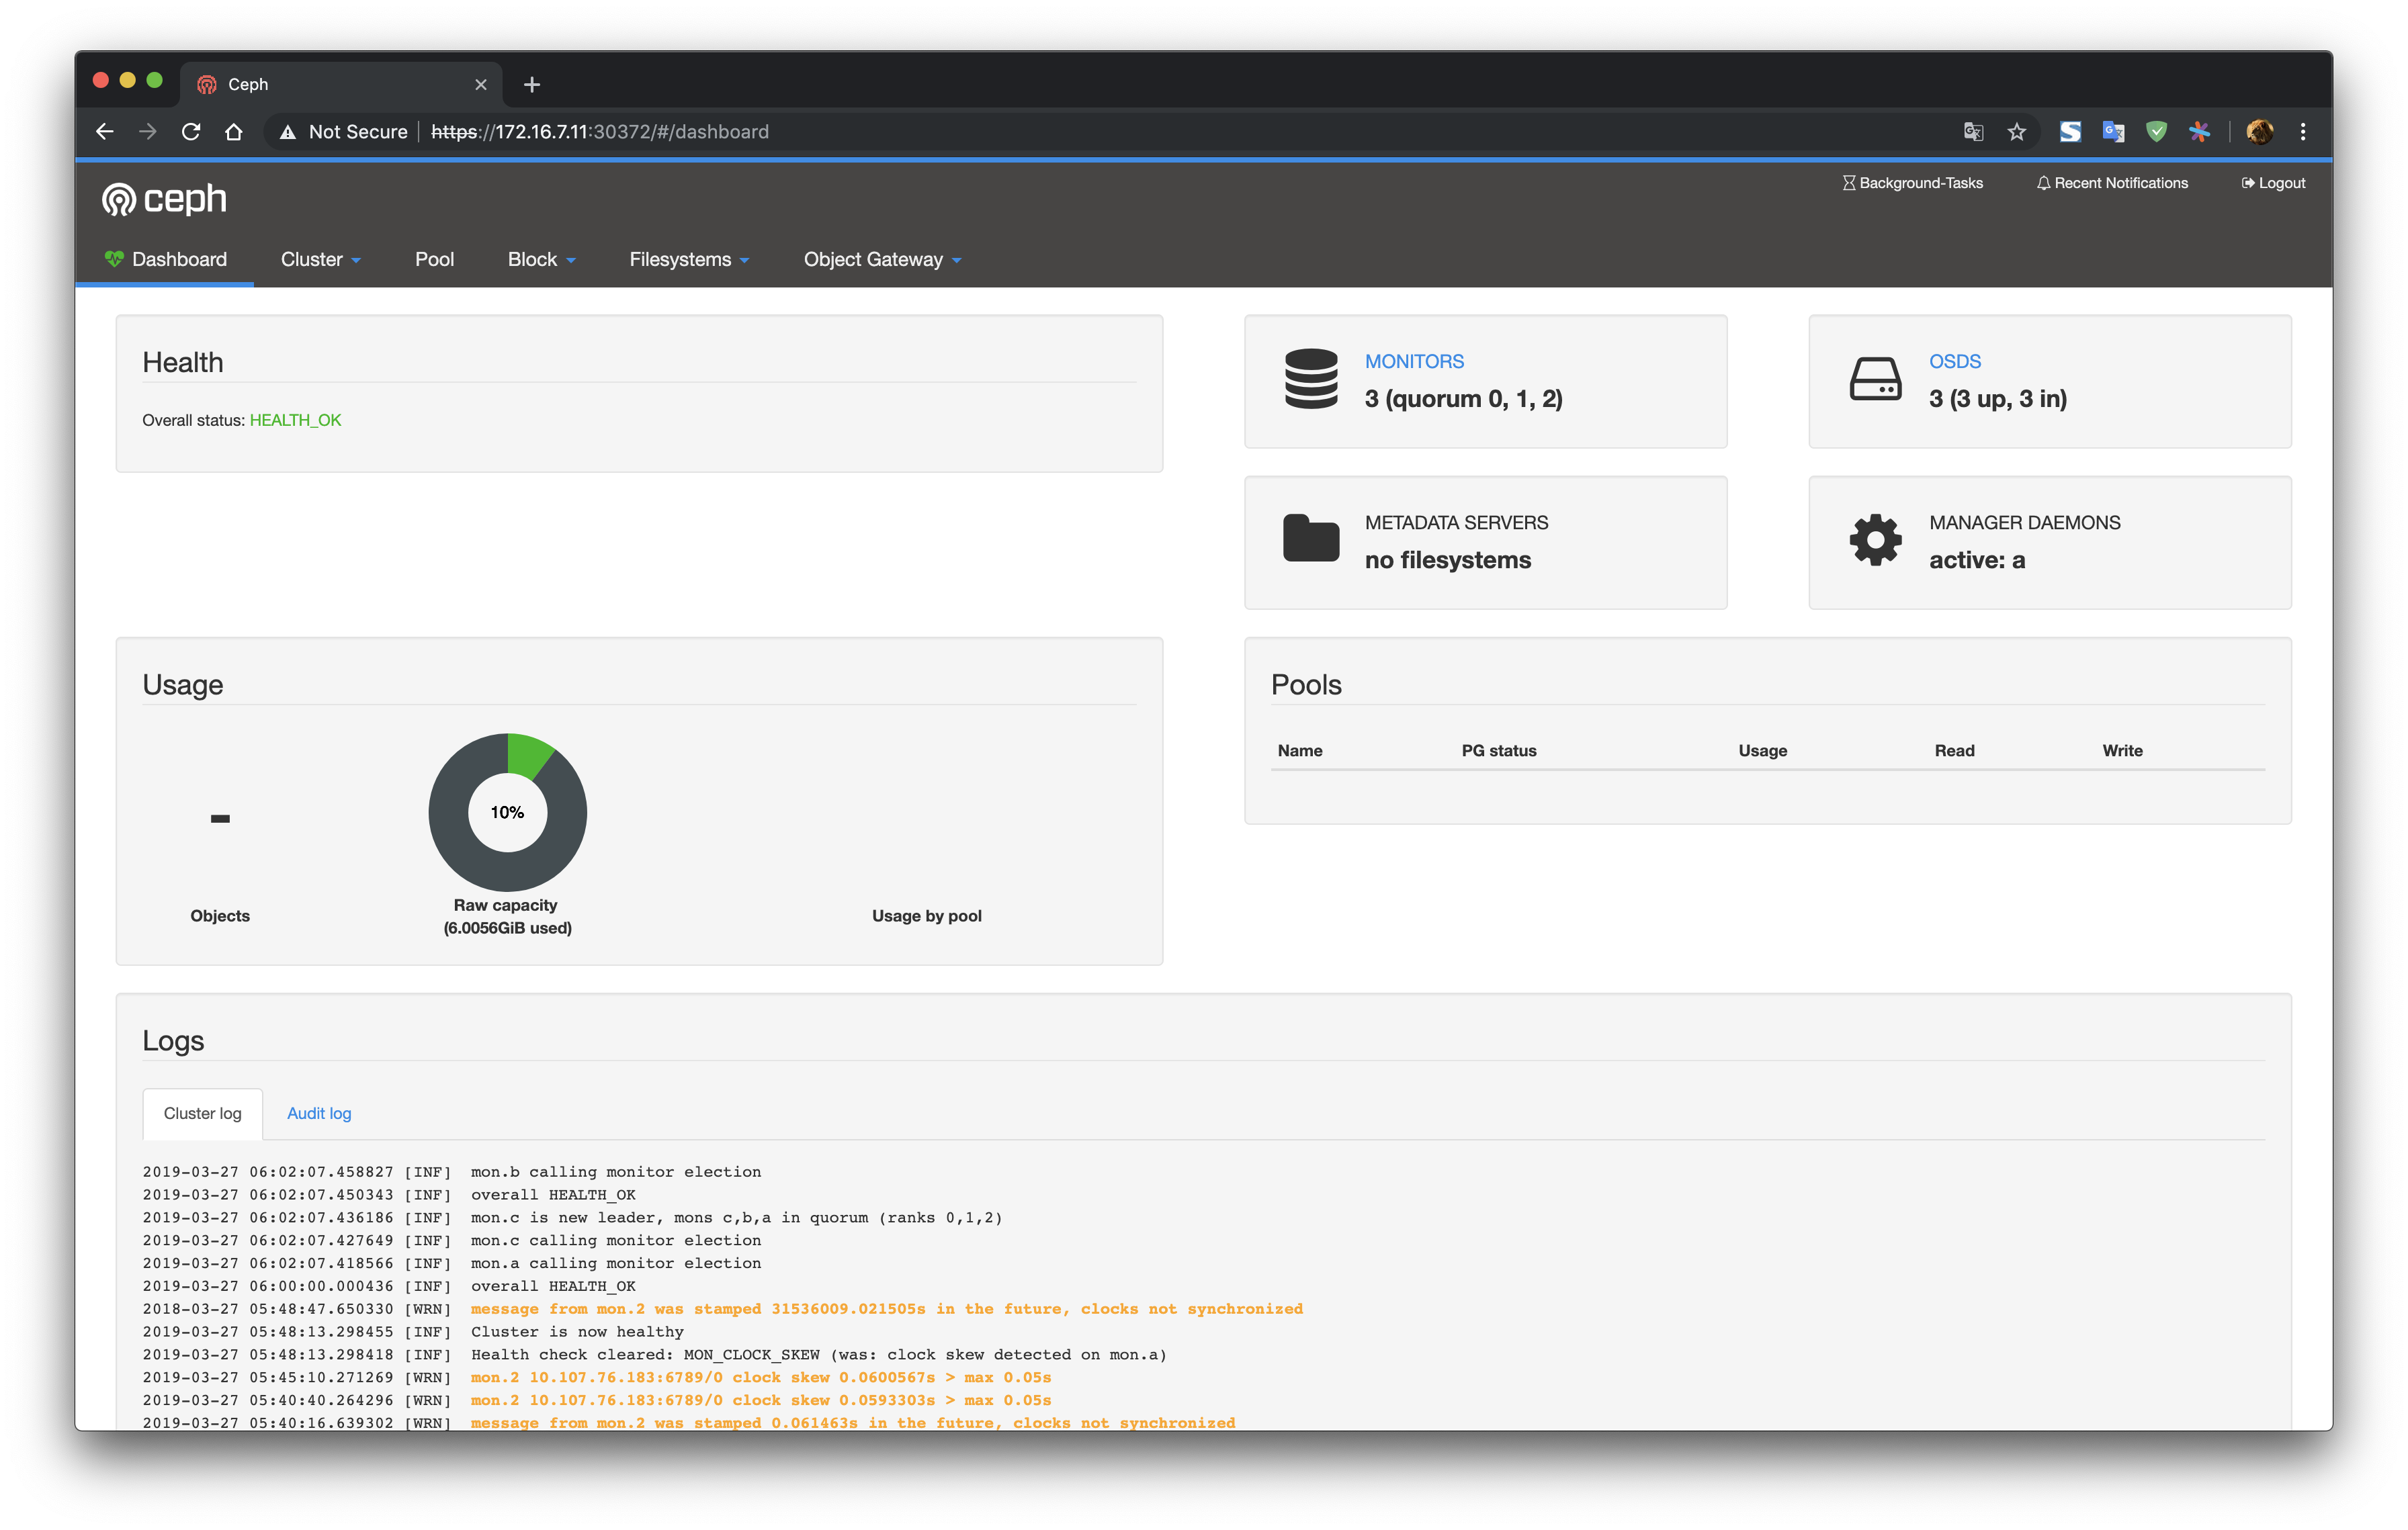Open the Chrome three-dot menu
2408x1530 pixels.
coord(2303,132)
